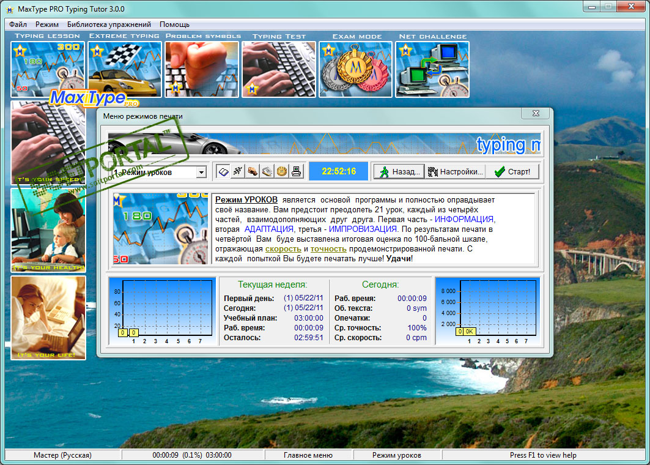Image resolution: width=650 pixels, height=465 pixels.
Task: Click the weekly speed chart on the right
Action: (x=488, y=311)
